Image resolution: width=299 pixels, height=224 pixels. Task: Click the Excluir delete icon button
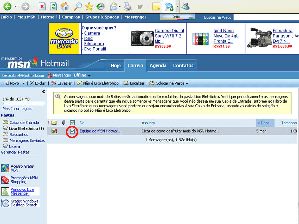click(x=38, y=83)
